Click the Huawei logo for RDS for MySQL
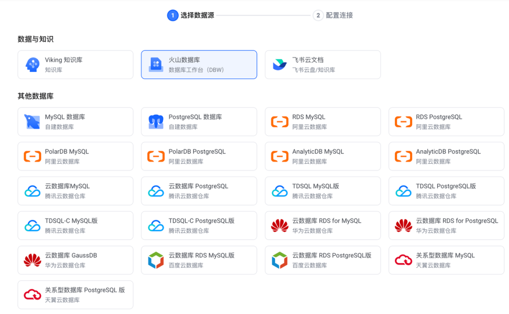Viewport: 509px width, 314px height. click(279, 225)
